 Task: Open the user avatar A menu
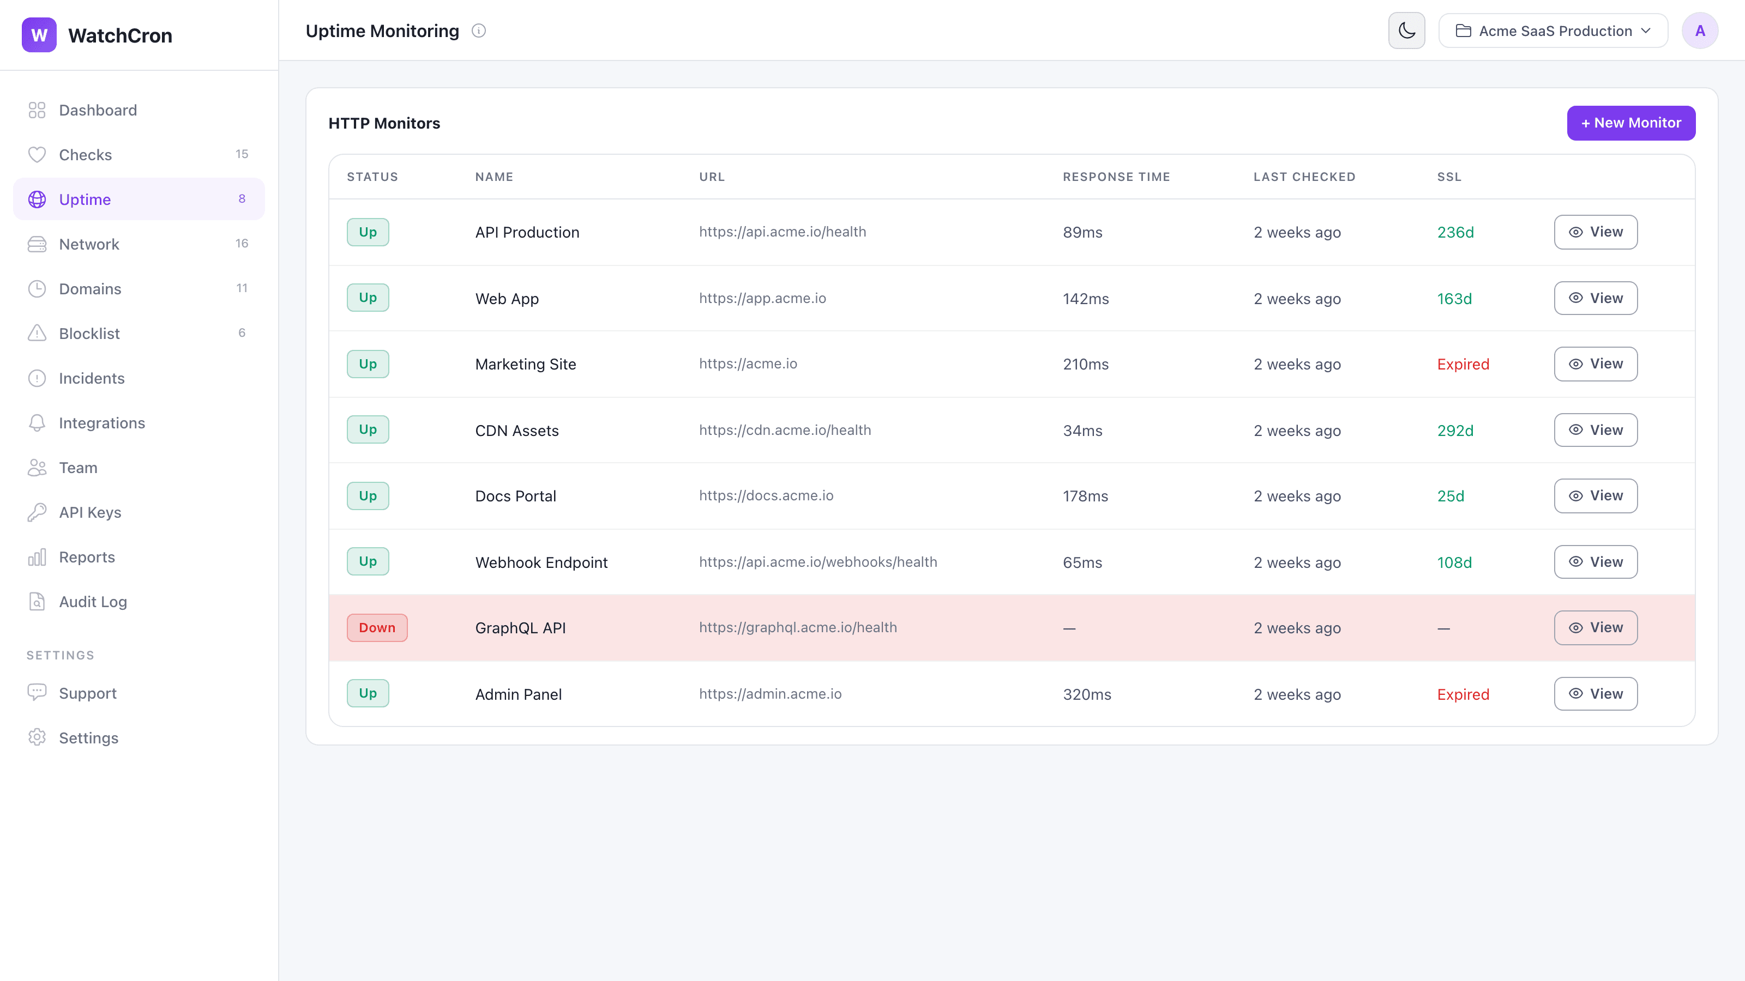coord(1700,31)
